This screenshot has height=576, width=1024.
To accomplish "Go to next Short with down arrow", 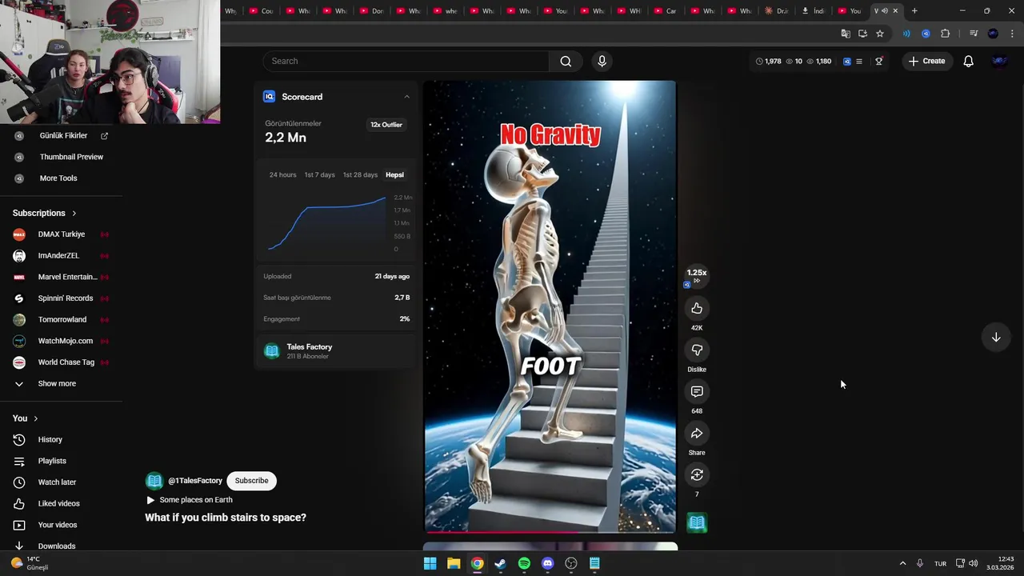I will tap(996, 338).
